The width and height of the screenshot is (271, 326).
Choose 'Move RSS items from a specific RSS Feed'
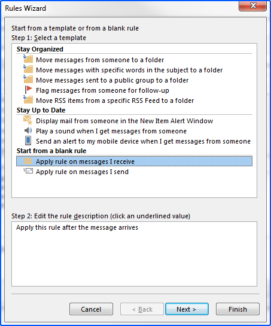click(115, 100)
